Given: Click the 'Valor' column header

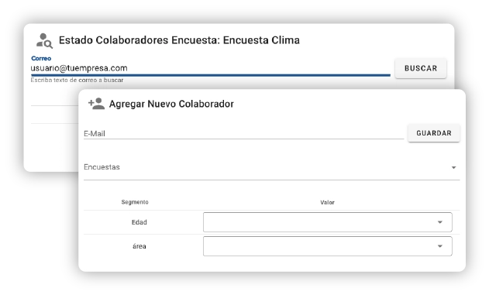Looking at the screenshot, I should 327,203.
